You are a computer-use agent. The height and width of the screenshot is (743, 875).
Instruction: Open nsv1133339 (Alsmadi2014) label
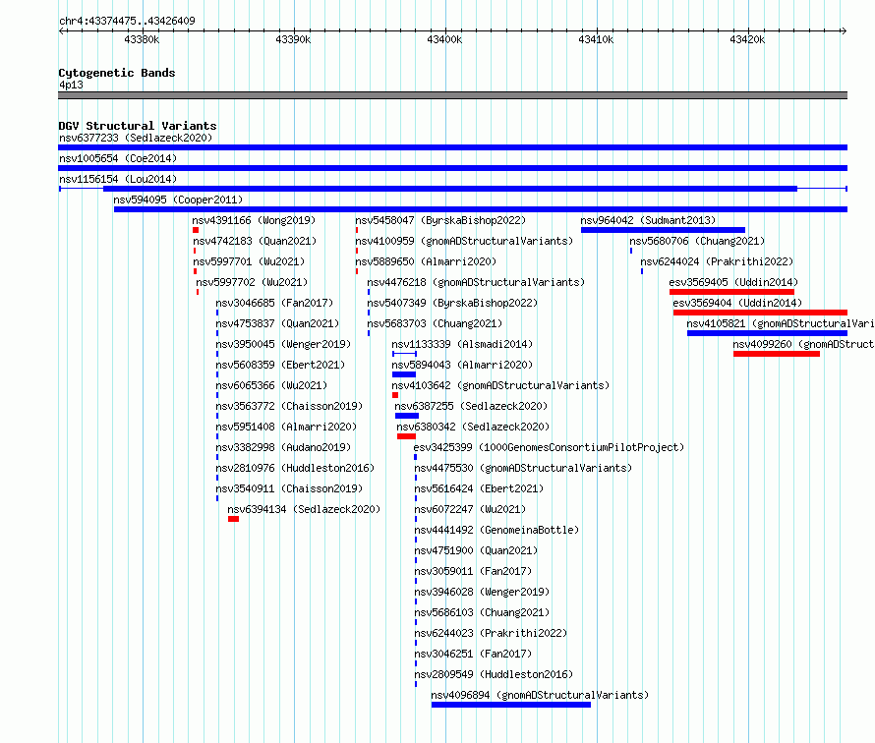tap(462, 344)
